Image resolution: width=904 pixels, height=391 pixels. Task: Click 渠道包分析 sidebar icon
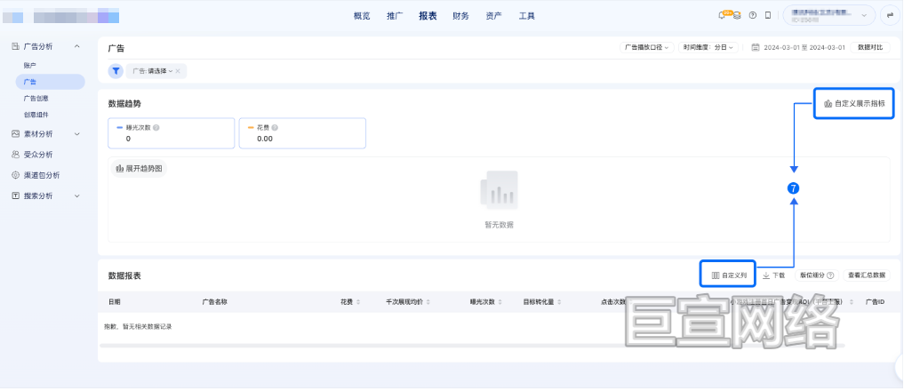point(16,175)
